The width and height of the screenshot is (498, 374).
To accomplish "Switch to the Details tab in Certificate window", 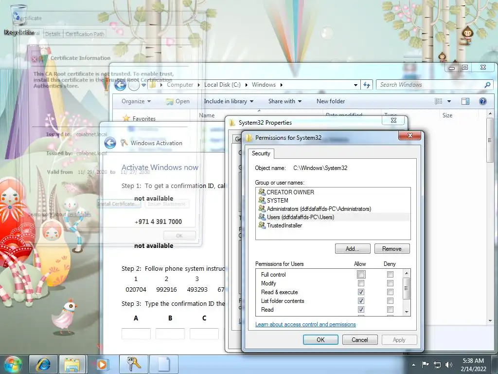I will click(x=53, y=34).
